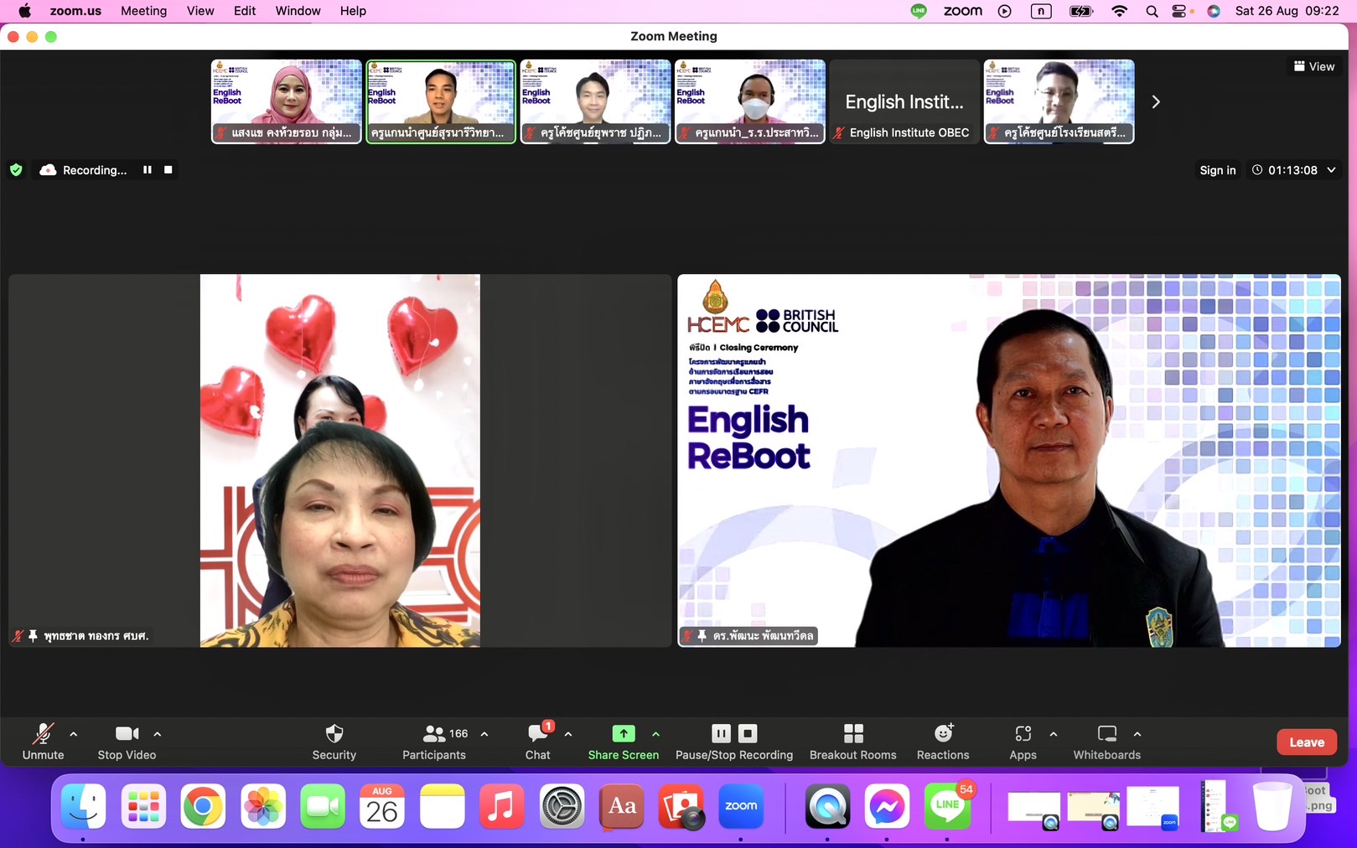This screenshot has height=848, width=1357.
Task: Click the green Share Screen button
Action: [x=623, y=742]
